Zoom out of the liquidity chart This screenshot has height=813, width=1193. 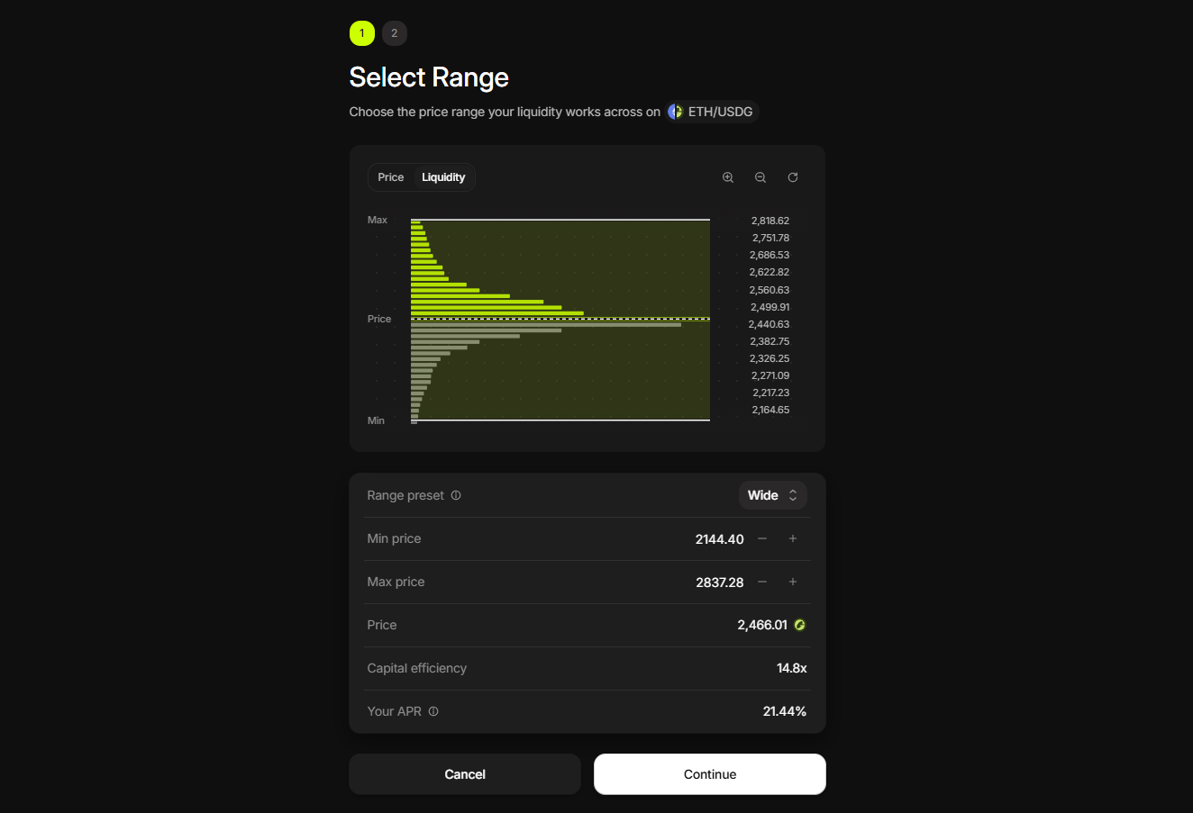coord(760,177)
